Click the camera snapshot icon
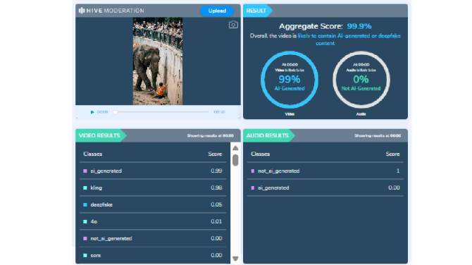This screenshot has height=265, width=472. [233, 25]
